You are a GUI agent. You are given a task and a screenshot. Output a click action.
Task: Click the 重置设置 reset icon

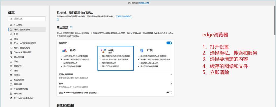click(x=11, y=84)
